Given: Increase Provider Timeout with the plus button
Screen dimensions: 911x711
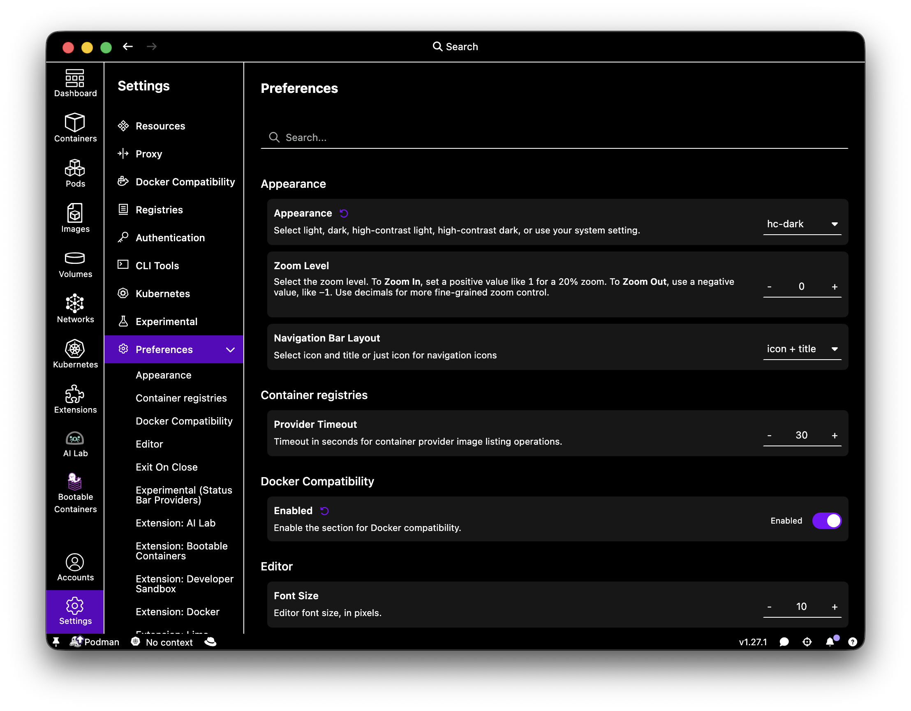Looking at the screenshot, I should [x=834, y=435].
